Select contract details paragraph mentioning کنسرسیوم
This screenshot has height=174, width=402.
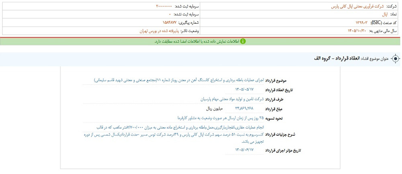click(x=174, y=134)
